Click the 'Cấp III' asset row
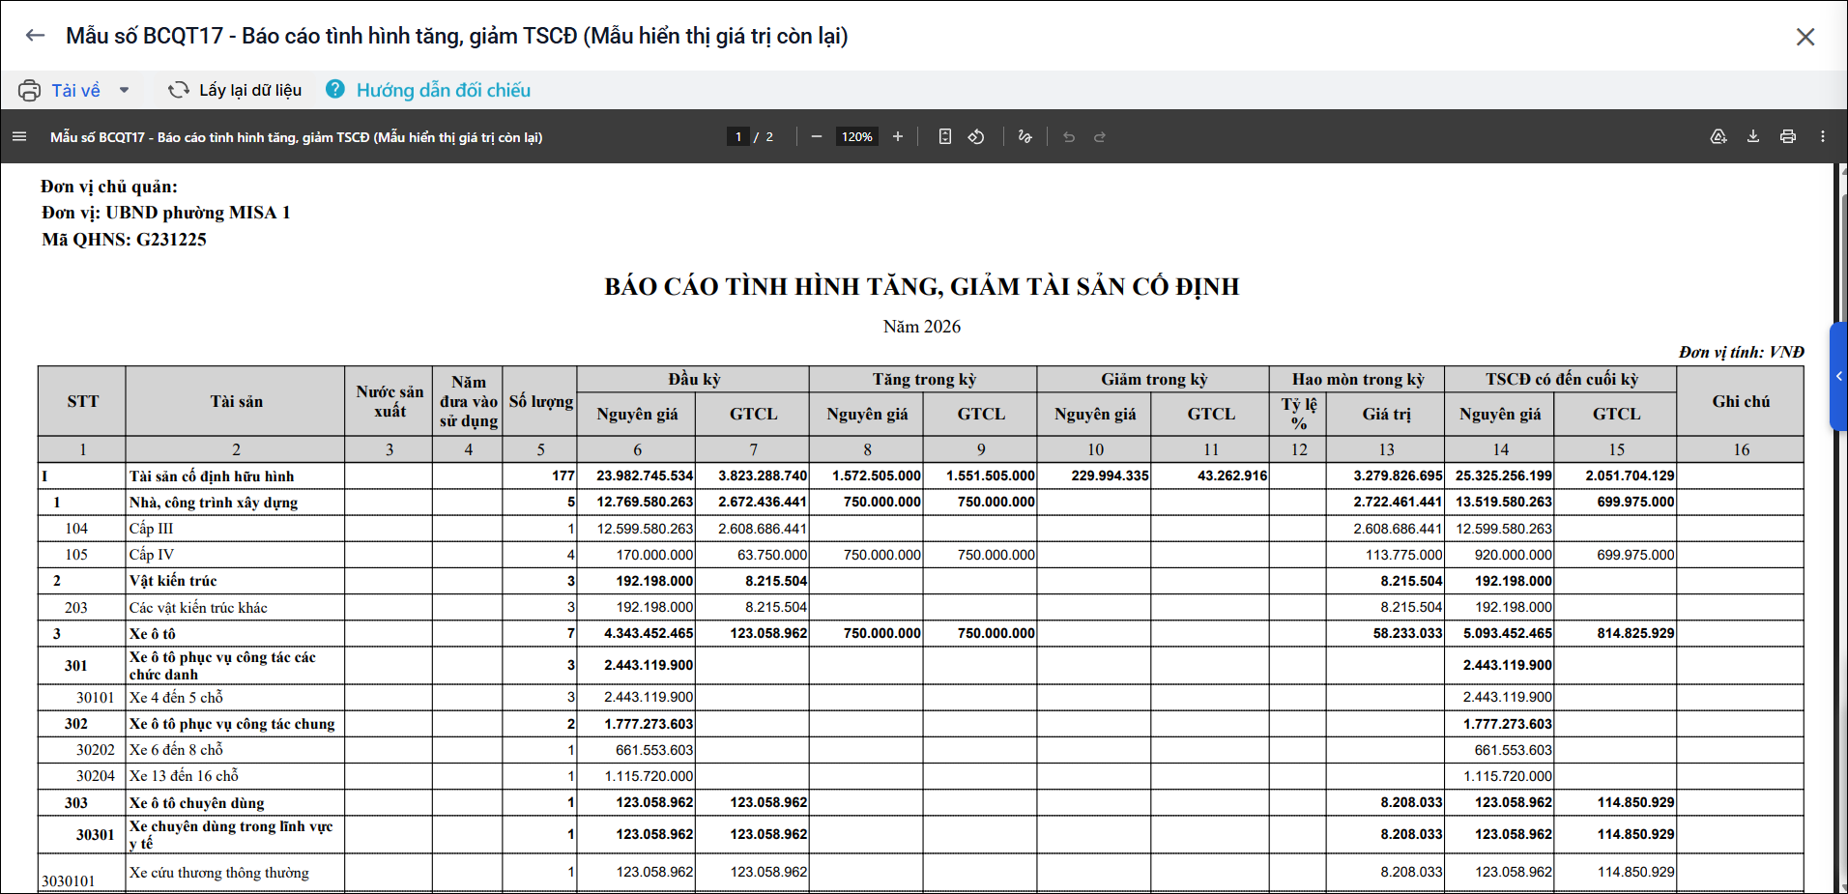The image size is (1848, 894). [x=920, y=528]
